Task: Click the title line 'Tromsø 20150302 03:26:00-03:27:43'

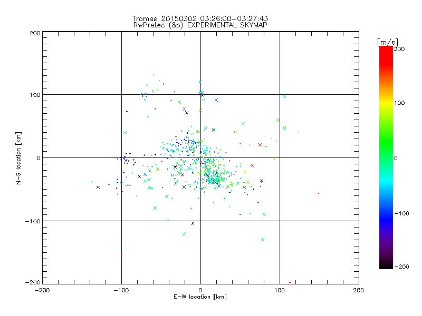Action: pyautogui.click(x=200, y=18)
